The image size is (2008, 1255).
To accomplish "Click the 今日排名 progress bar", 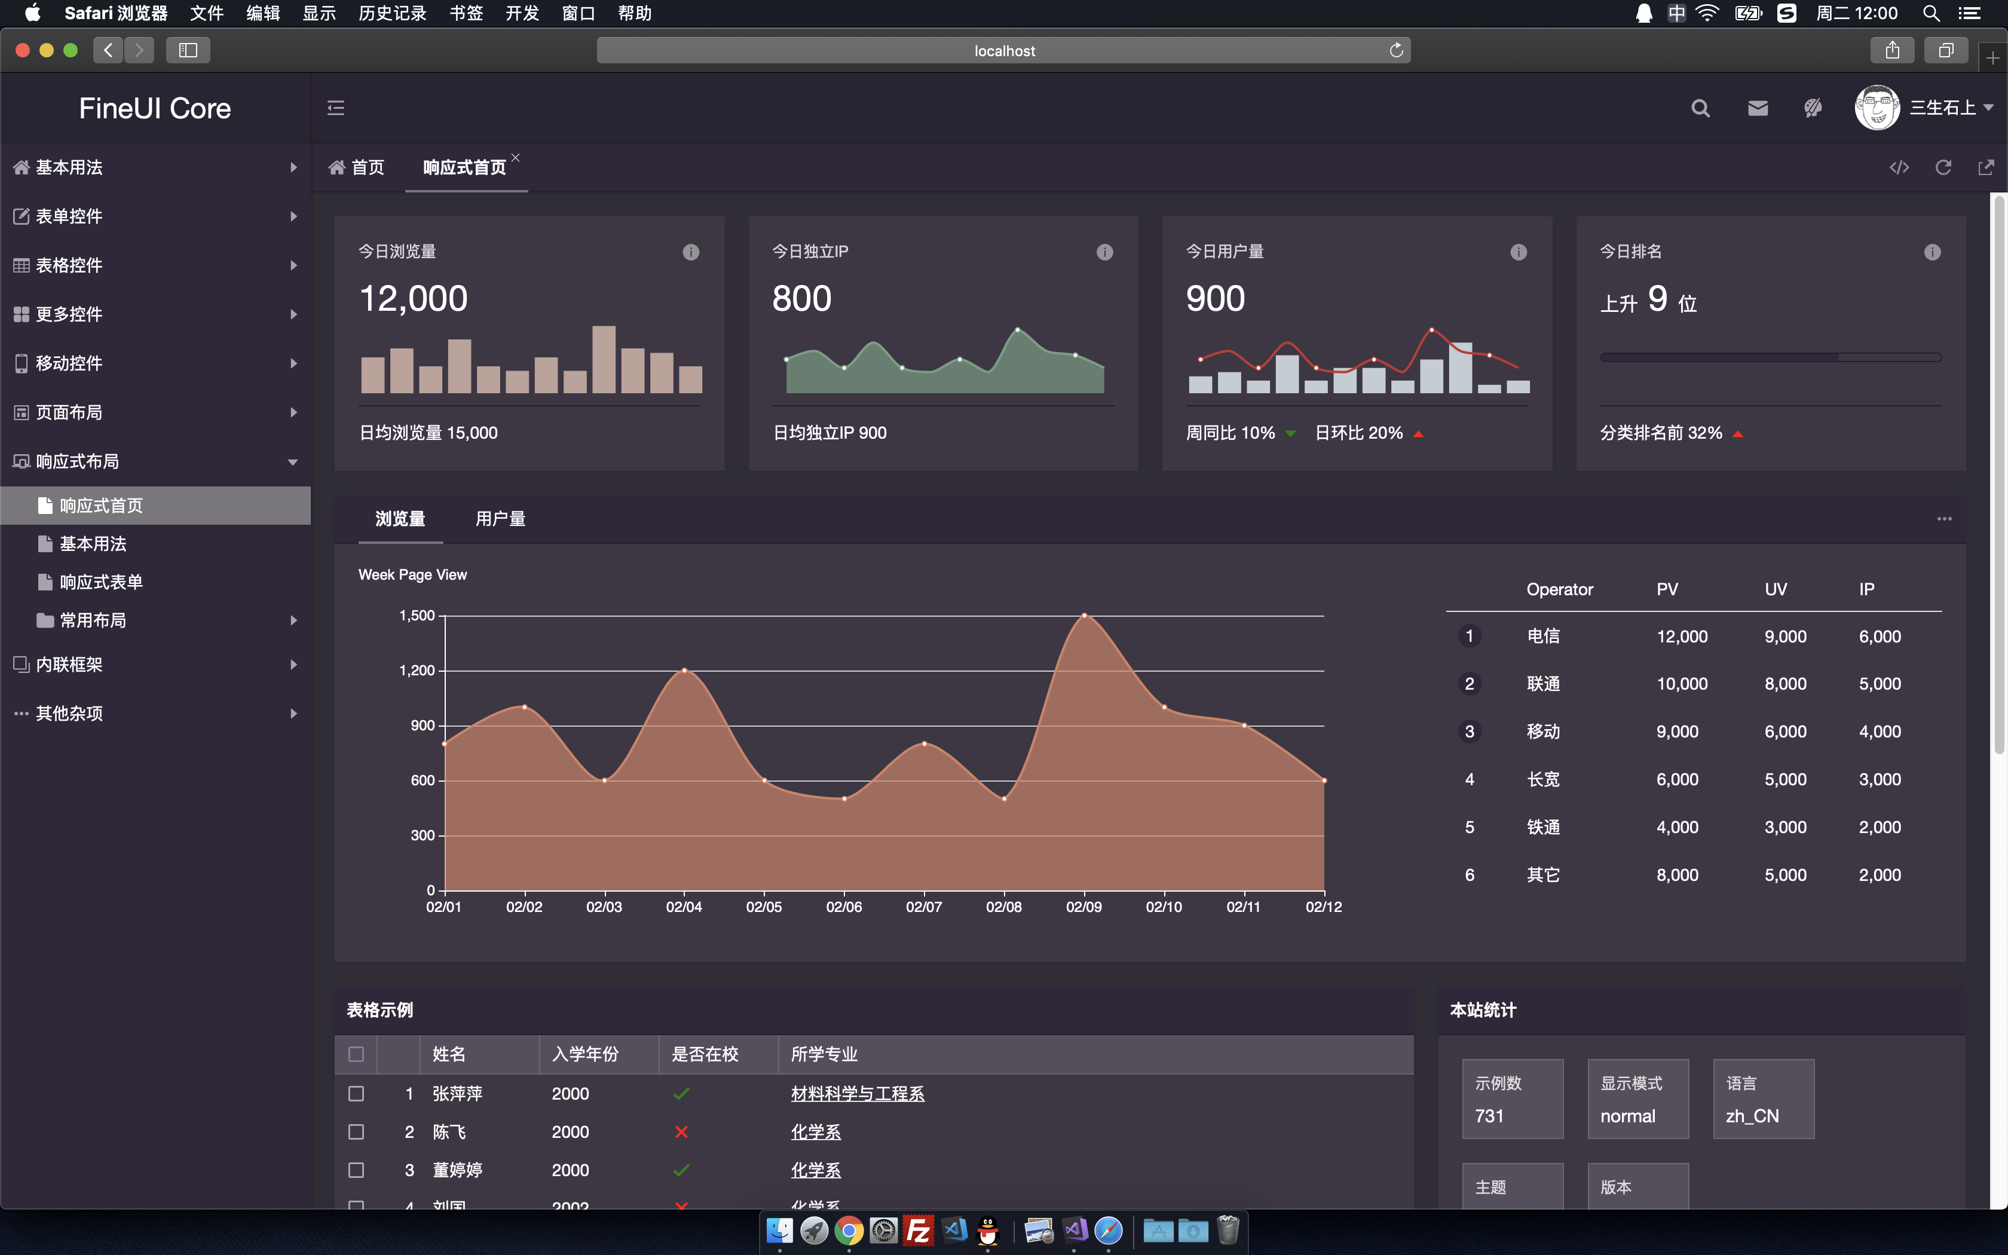I will tap(1770, 358).
